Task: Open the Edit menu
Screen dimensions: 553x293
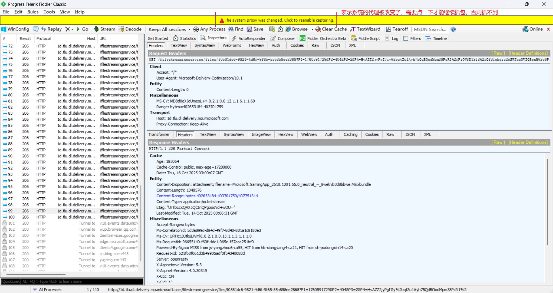Action: [x=18, y=12]
